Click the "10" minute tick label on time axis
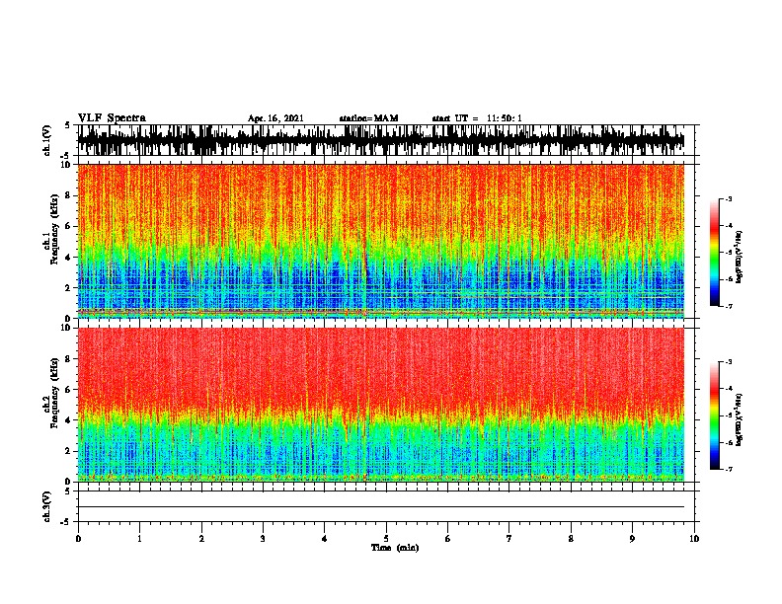The width and height of the screenshot is (782, 604). (694, 539)
